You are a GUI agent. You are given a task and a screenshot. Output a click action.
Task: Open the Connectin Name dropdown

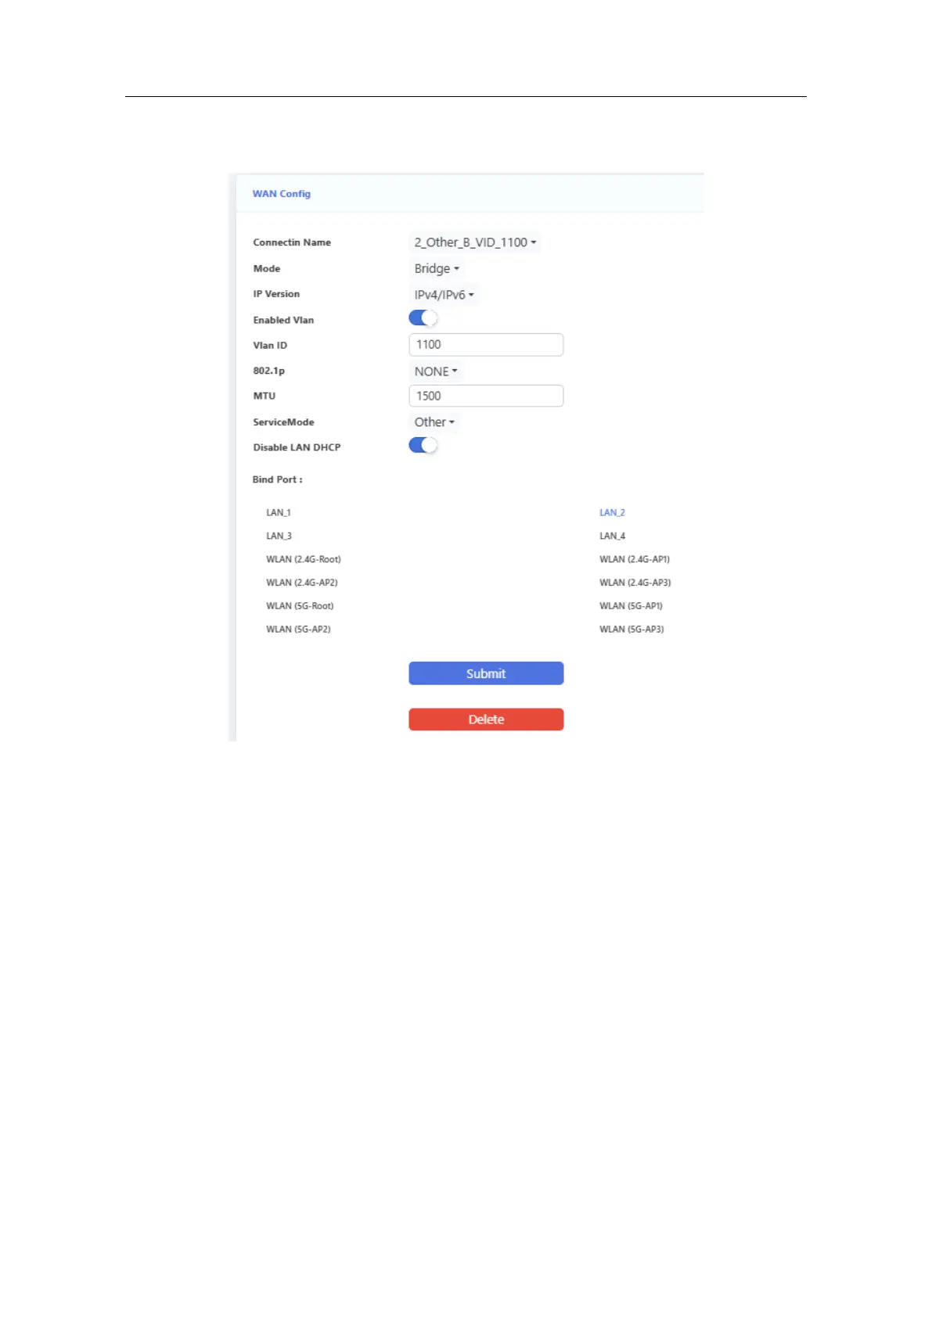tap(475, 242)
